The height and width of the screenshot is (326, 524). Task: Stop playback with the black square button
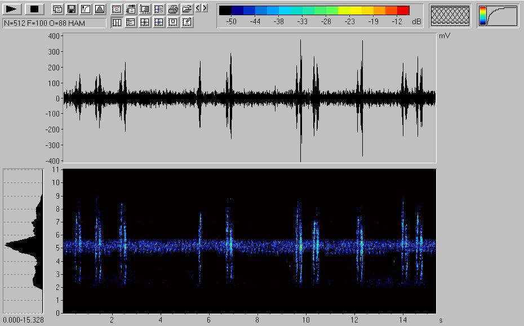pos(34,9)
